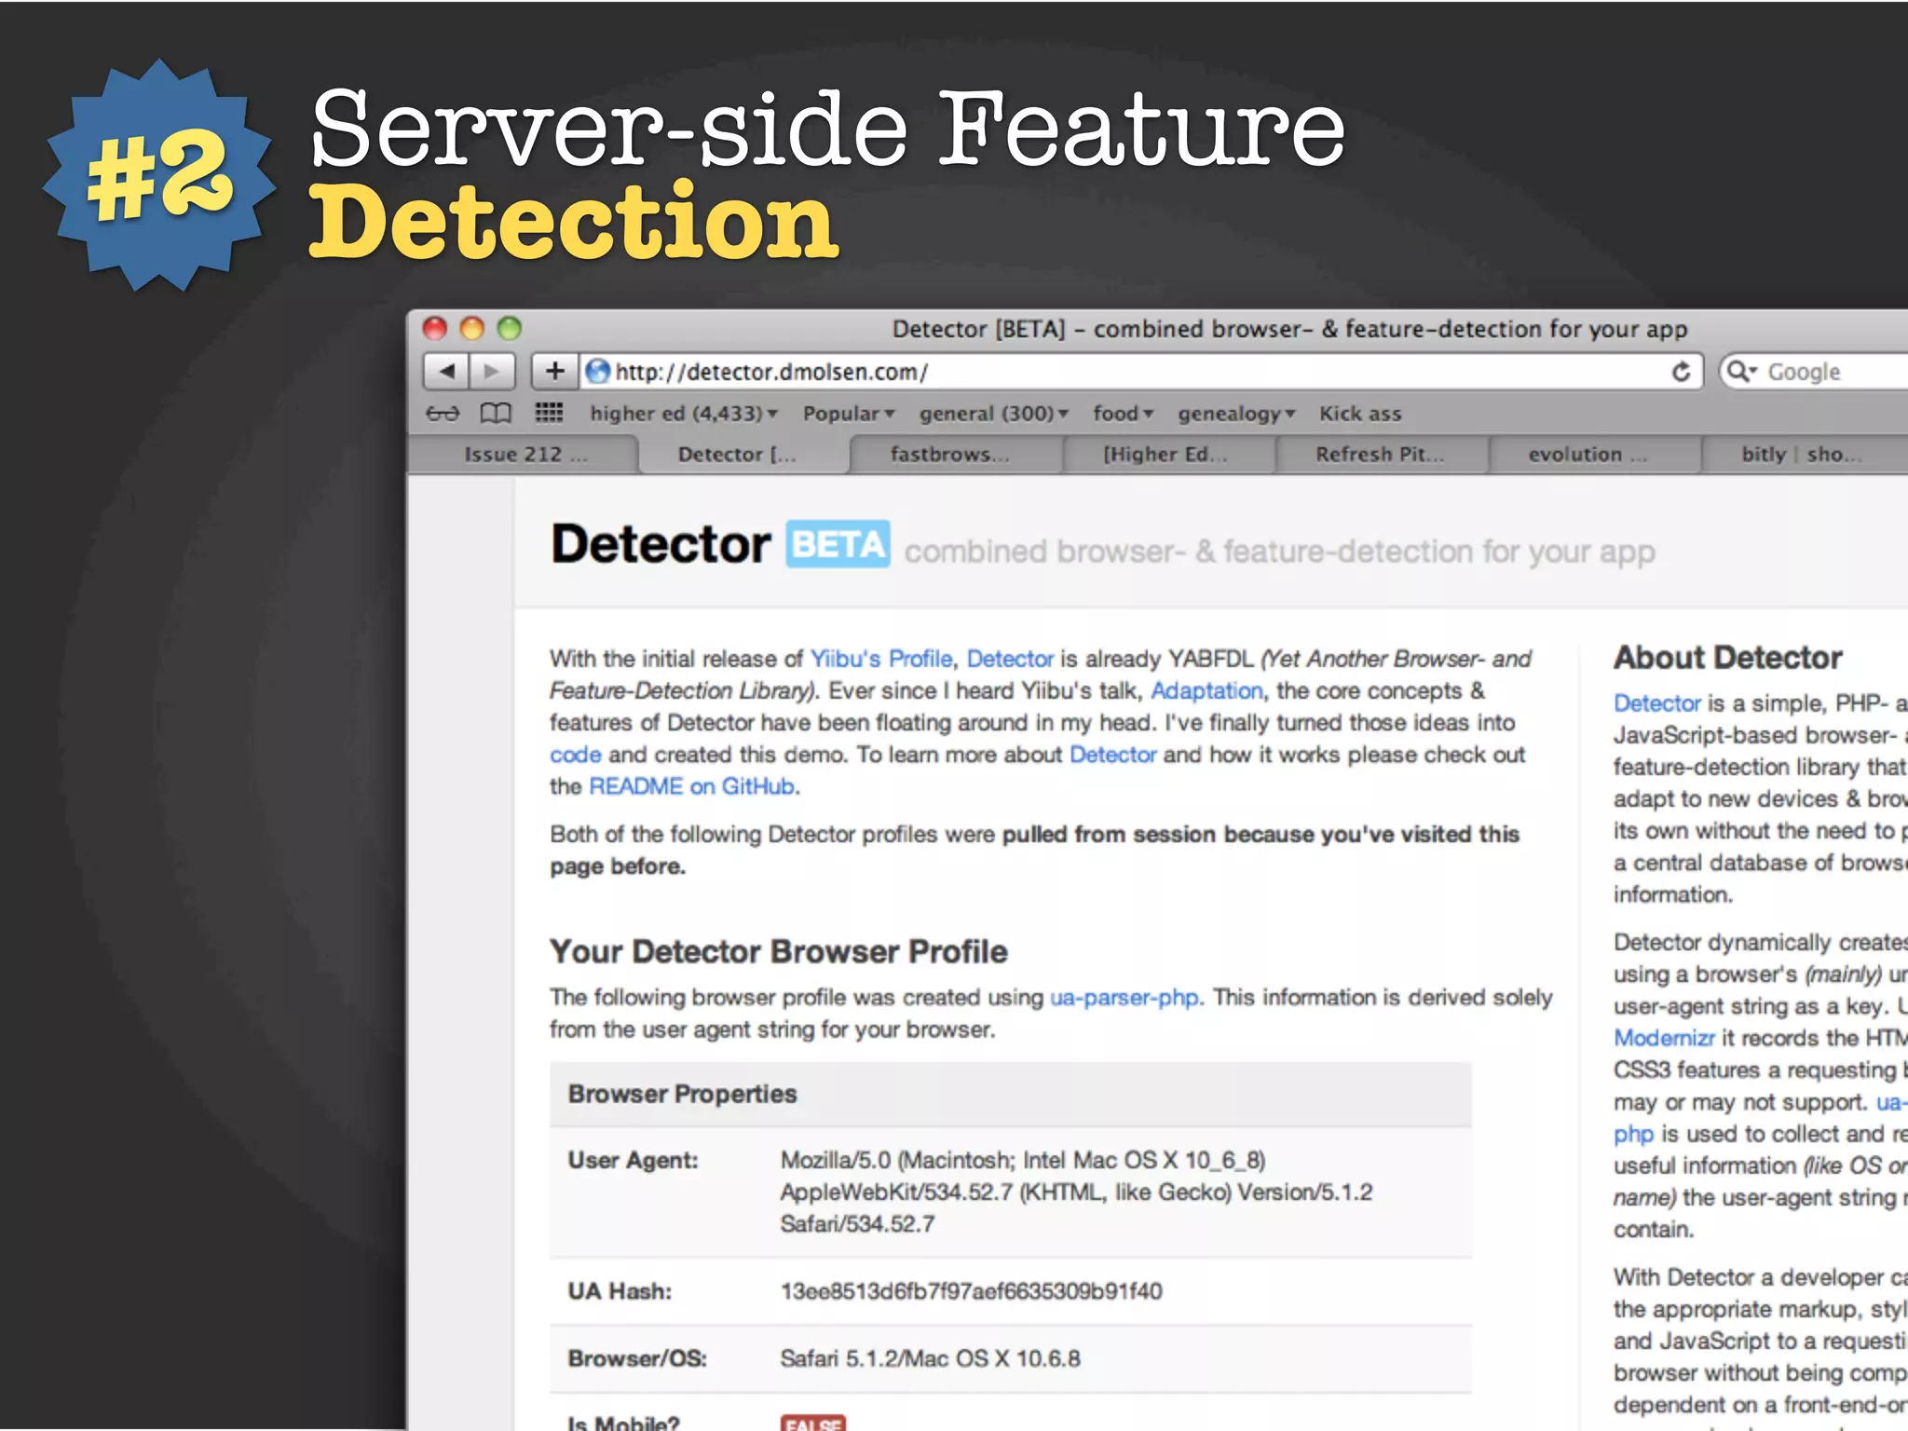Screen dimensions: 1908x1431
Task: Switch to the bitly | sho... tab
Action: pos(1805,455)
